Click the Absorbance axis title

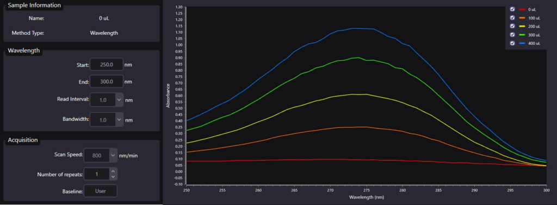point(168,95)
